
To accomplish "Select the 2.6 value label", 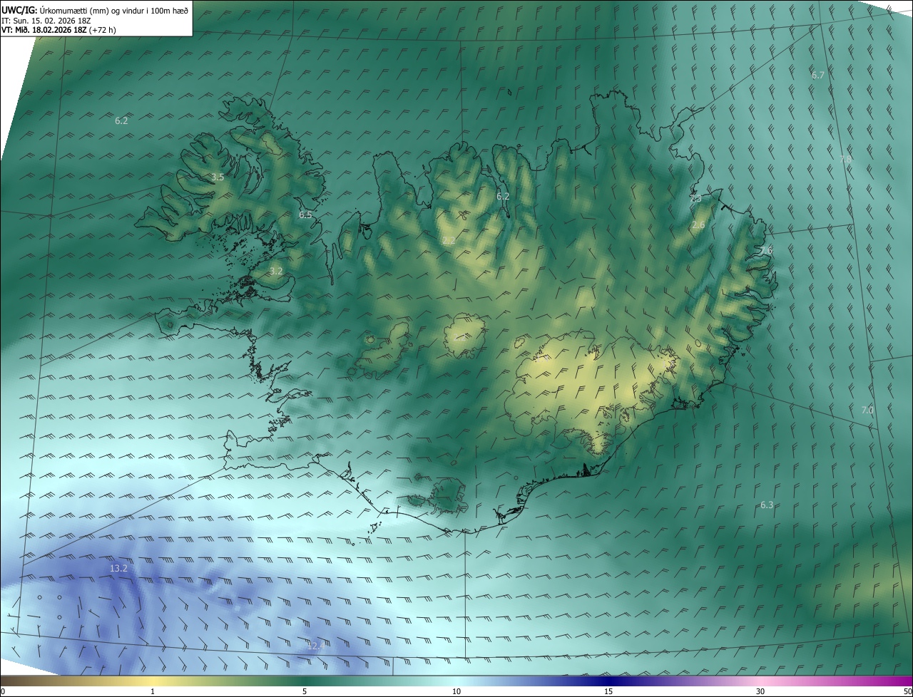I will point(698,225).
